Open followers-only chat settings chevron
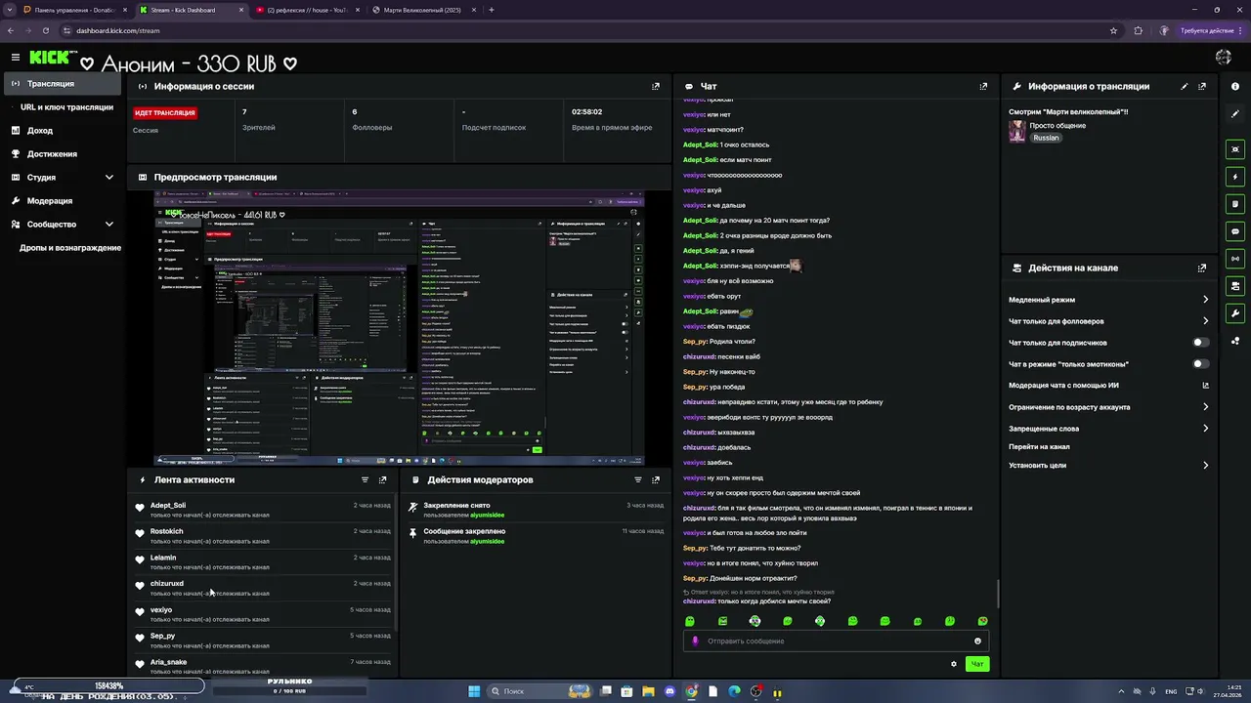 click(1205, 321)
